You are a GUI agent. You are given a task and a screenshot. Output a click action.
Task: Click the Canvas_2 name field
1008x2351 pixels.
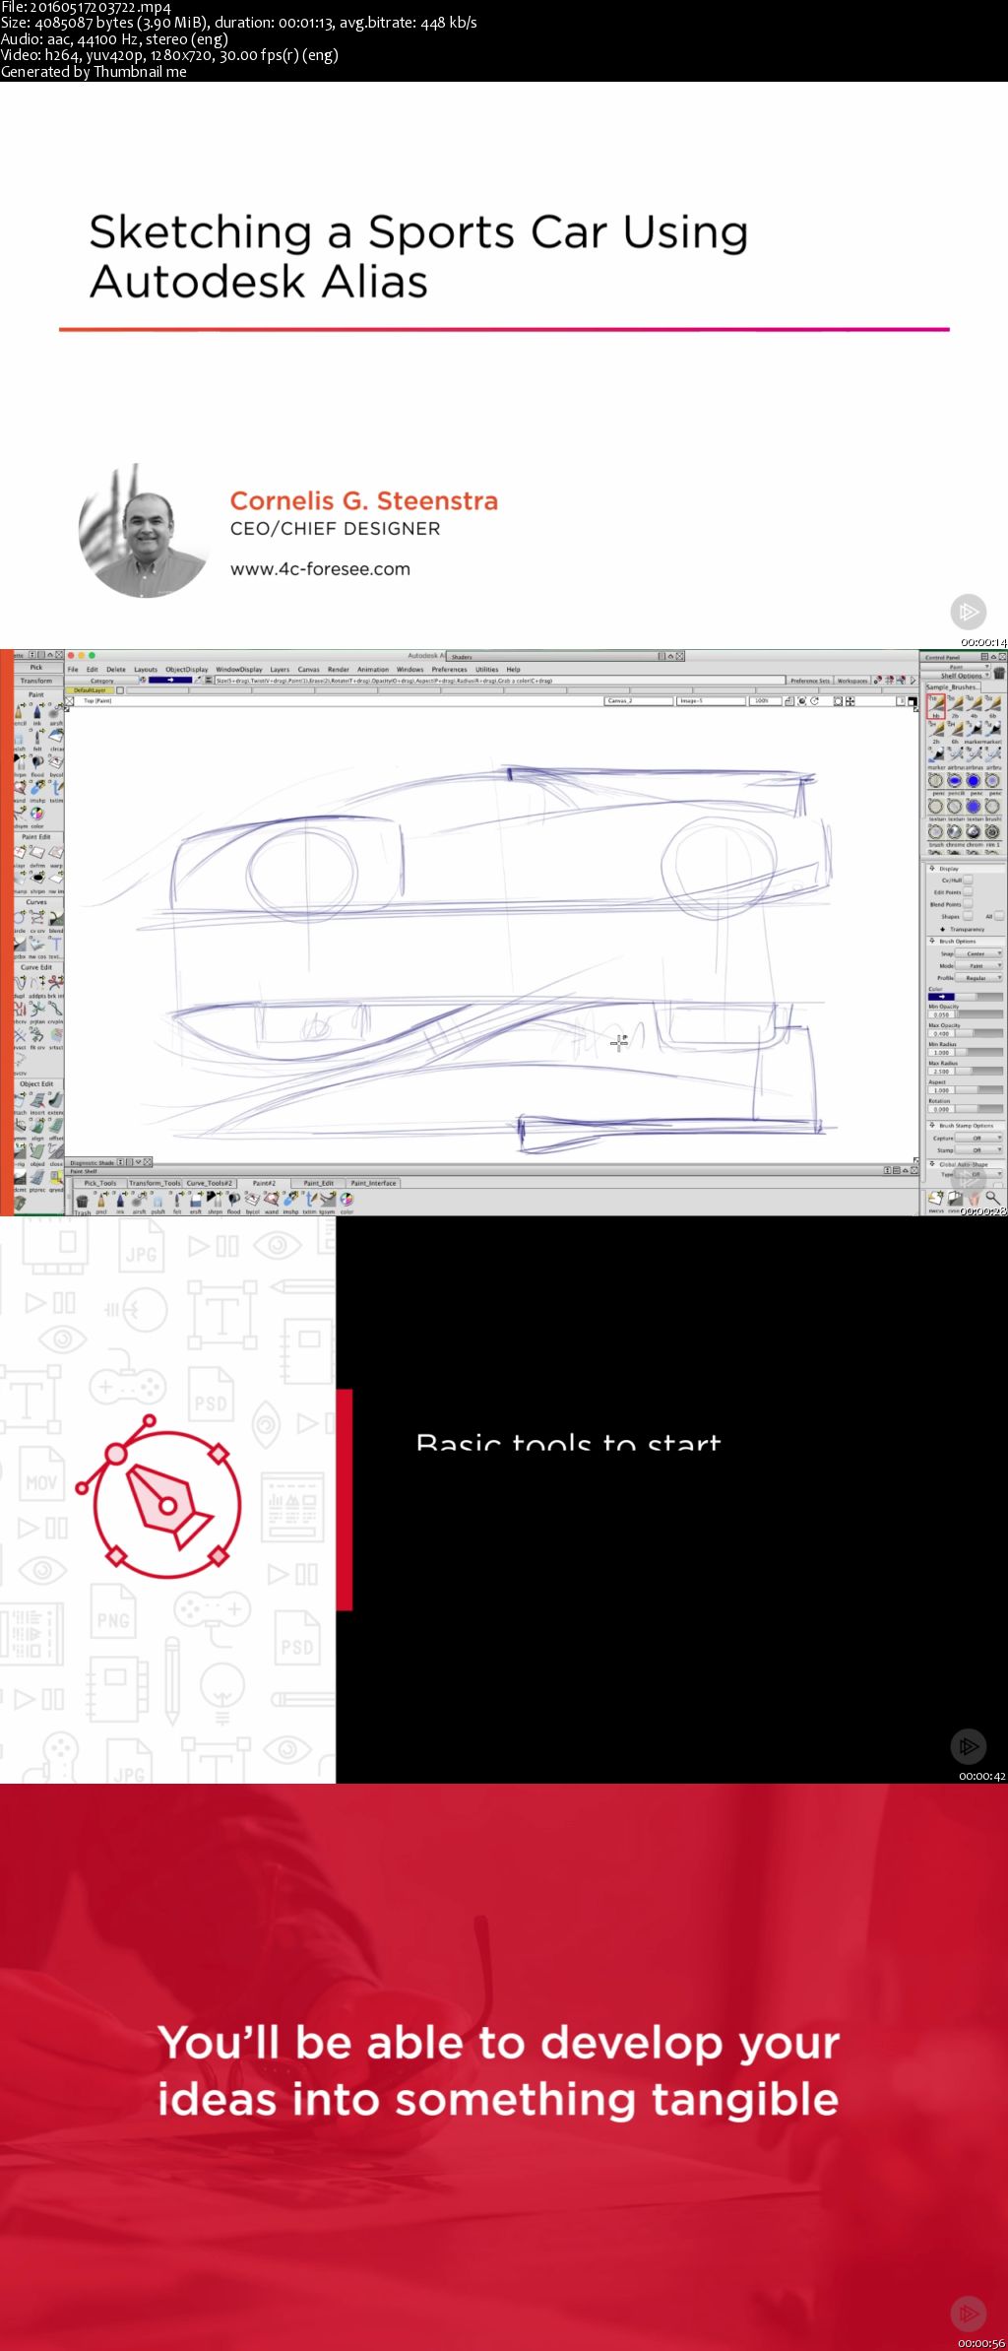tap(637, 701)
